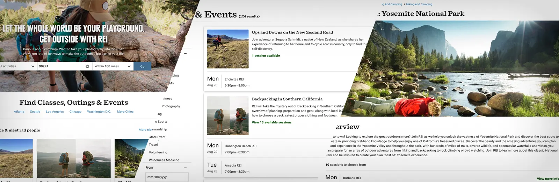The height and width of the screenshot is (182, 559).
Task: Select the Photography category filter
Action: (x=170, y=106)
